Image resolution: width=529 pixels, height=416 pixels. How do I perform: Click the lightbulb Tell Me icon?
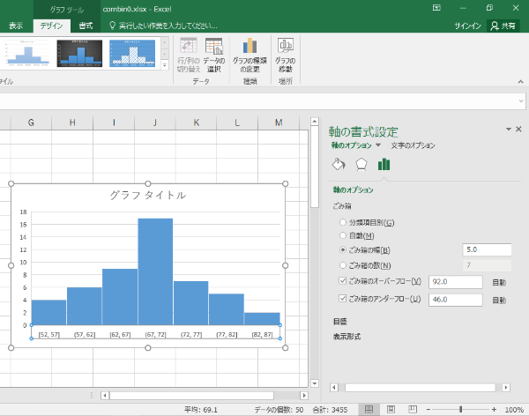click(x=113, y=26)
